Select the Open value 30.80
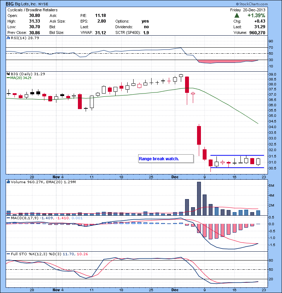282x293 pixels. click(35, 16)
